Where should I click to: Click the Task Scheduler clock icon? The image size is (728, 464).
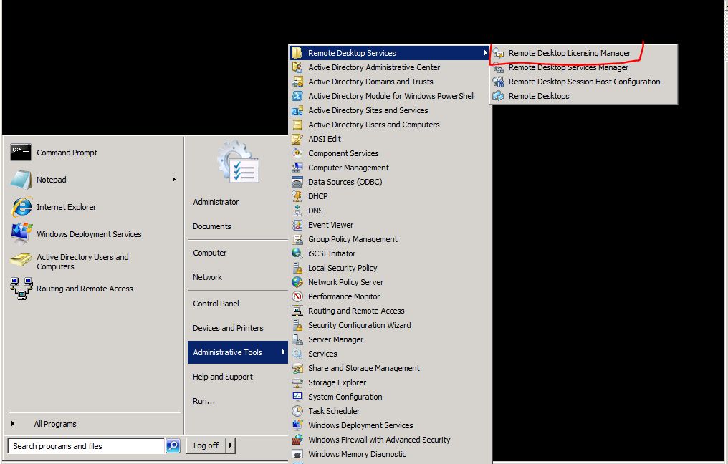click(x=297, y=411)
